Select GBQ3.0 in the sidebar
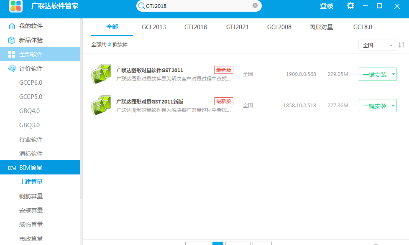The image size is (409, 245). click(29, 125)
